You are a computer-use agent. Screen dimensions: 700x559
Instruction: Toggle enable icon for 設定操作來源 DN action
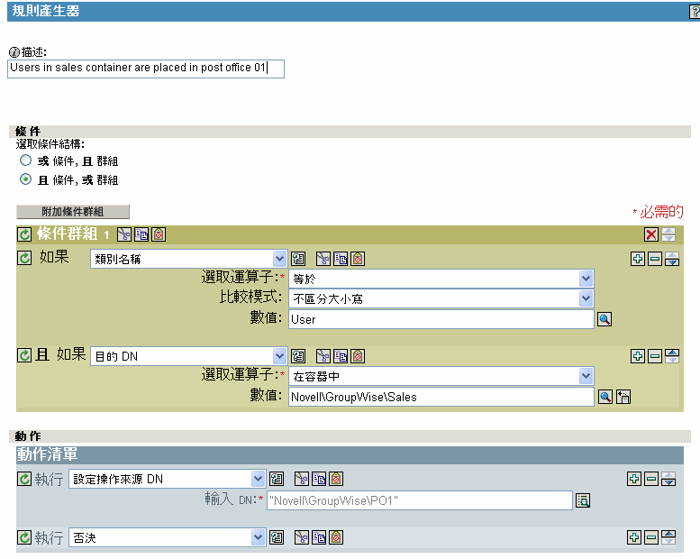point(24,479)
